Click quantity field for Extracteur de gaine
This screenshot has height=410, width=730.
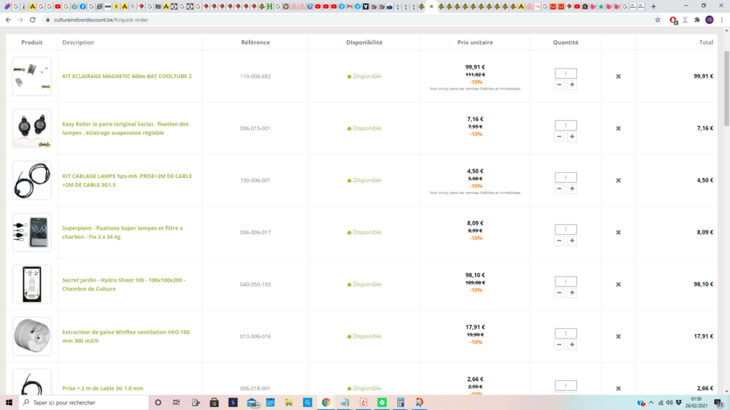click(x=566, y=333)
